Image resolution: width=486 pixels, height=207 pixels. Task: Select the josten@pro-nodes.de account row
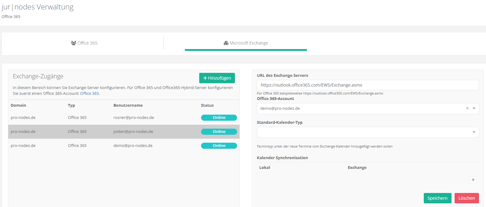coord(124,132)
